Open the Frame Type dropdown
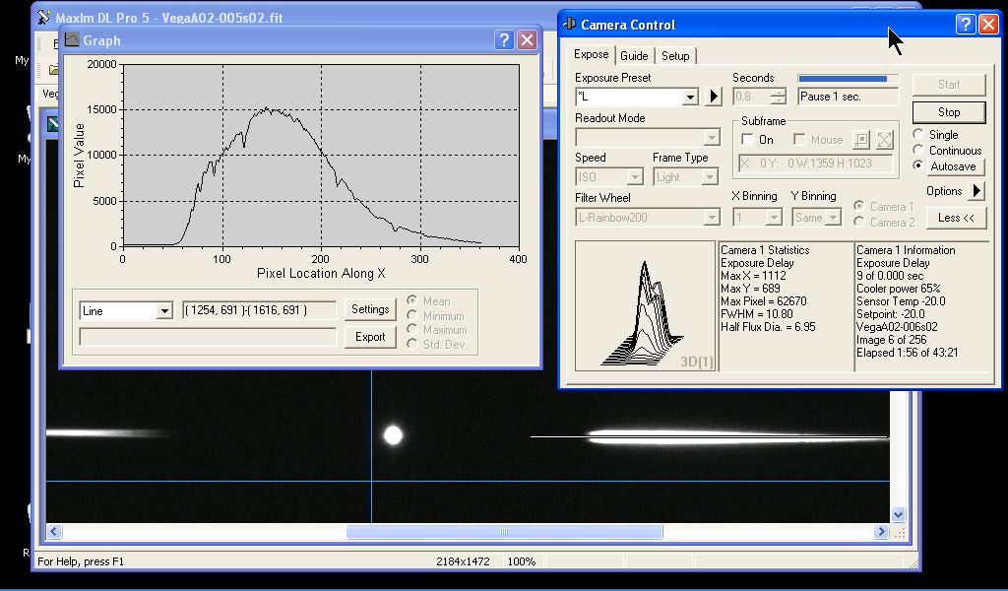1008x591 pixels. tap(710, 177)
